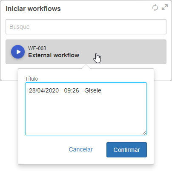The image size is (172, 171).
Task: Click the Cancelar link
Action: coord(81,149)
